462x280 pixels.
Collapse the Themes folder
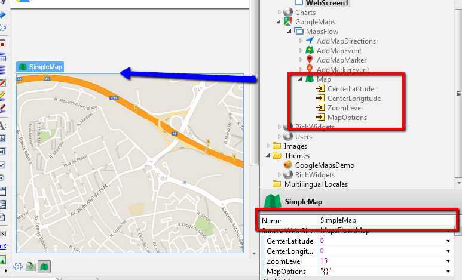pos(268,156)
